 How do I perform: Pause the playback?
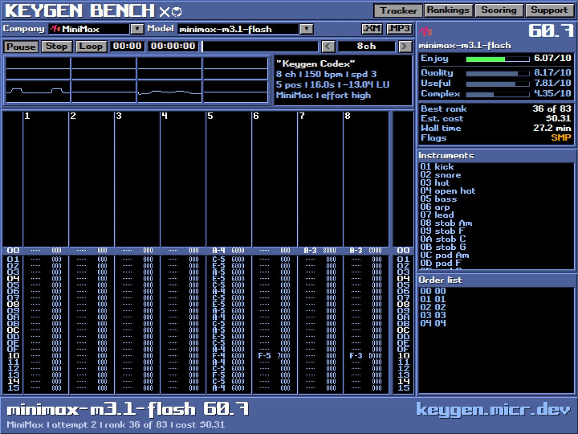(x=21, y=46)
